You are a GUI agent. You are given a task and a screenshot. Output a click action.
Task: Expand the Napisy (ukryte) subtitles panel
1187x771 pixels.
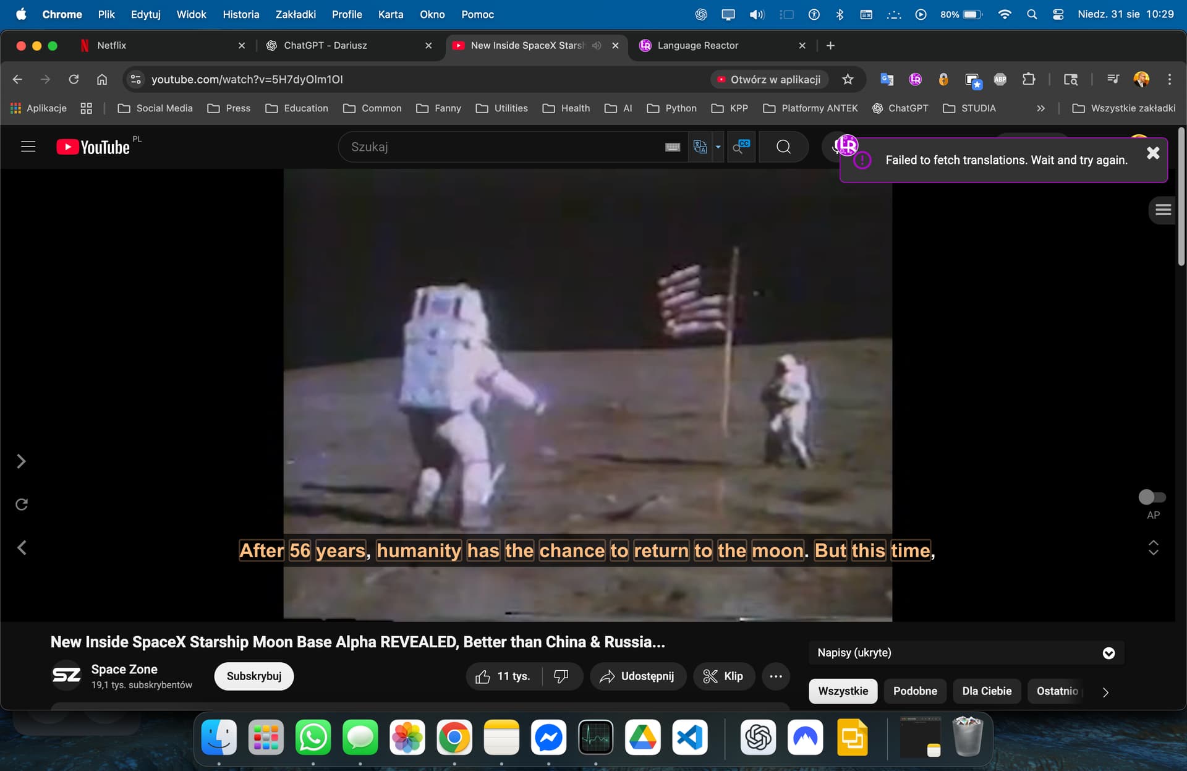[1108, 654]
